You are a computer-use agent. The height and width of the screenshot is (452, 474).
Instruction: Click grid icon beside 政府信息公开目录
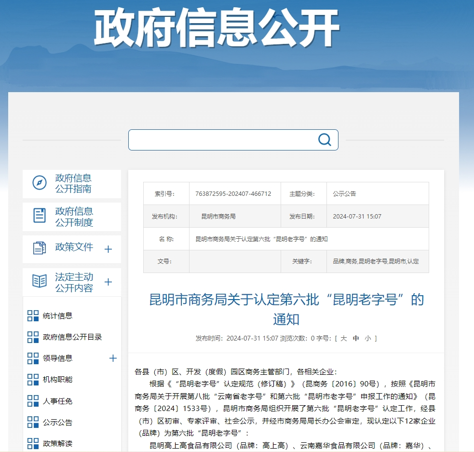tap(33, 337)
